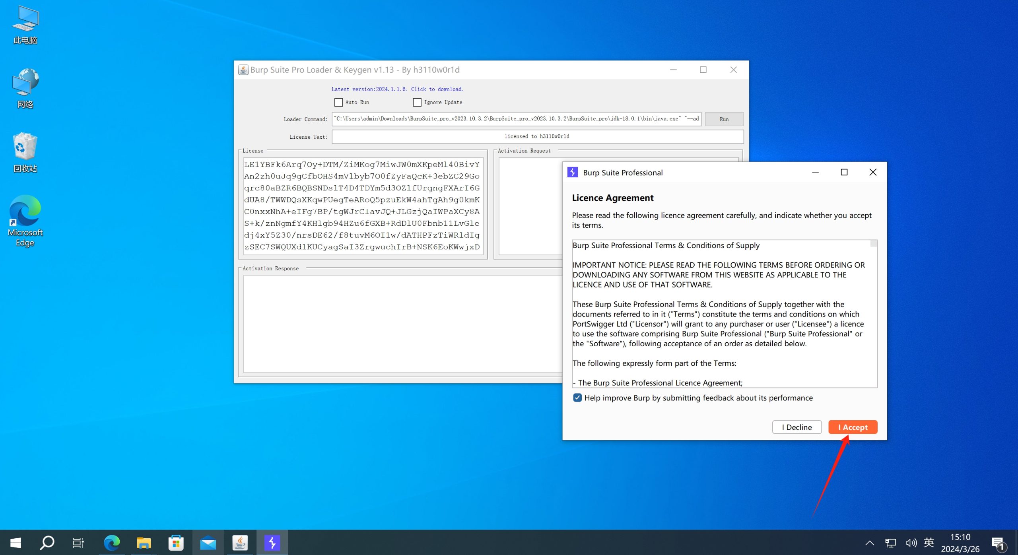The width and height of the screenshot is (1018, 555).
Task: Click the Licence Agreement heading
Action: click(612, 198)
